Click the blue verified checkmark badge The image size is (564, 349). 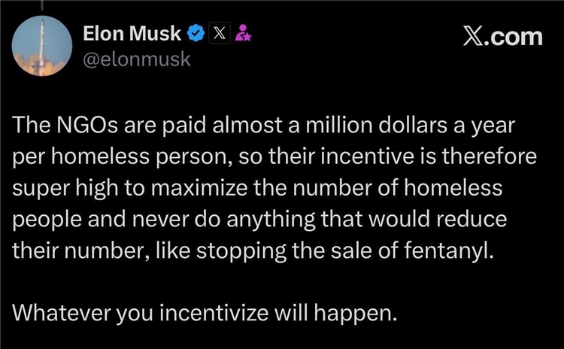[196, 34]
